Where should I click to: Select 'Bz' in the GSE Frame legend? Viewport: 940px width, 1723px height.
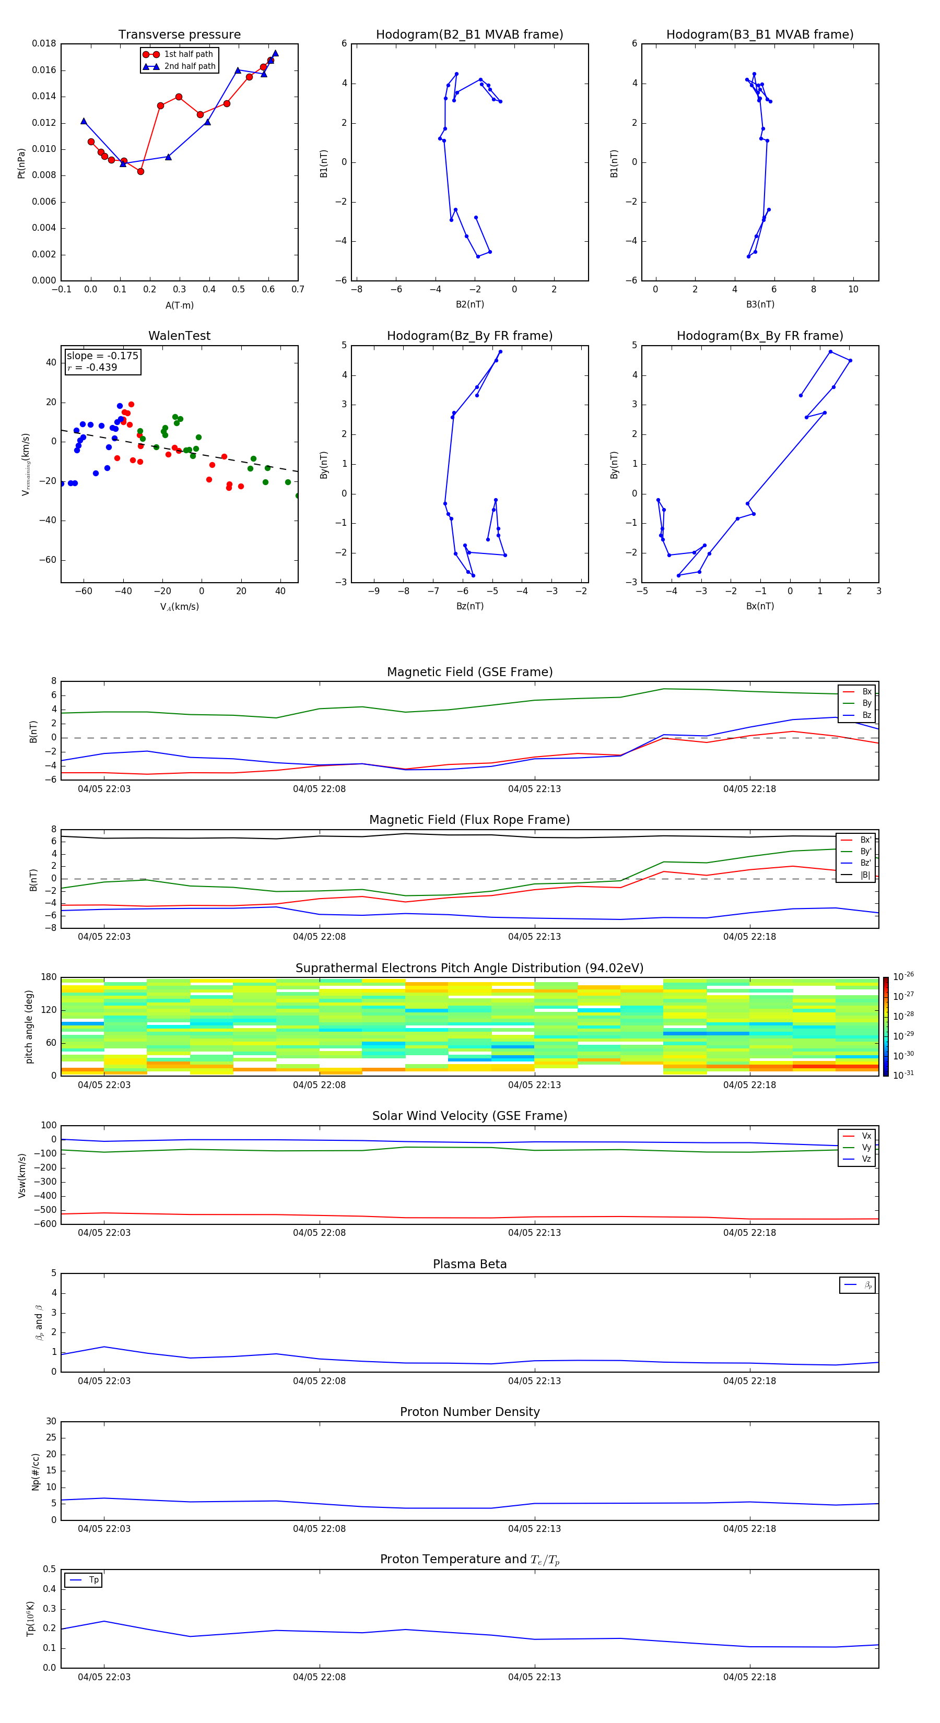857,715
